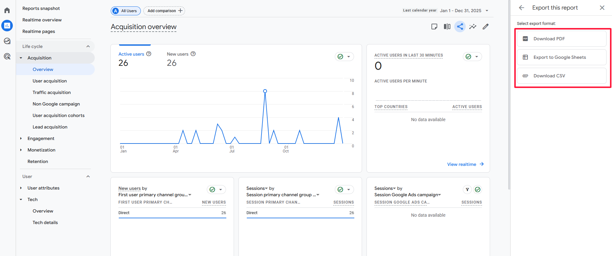Open Reports snapshot
The image size is (612, 256).
pyautogui.click(x=41, y=8)
